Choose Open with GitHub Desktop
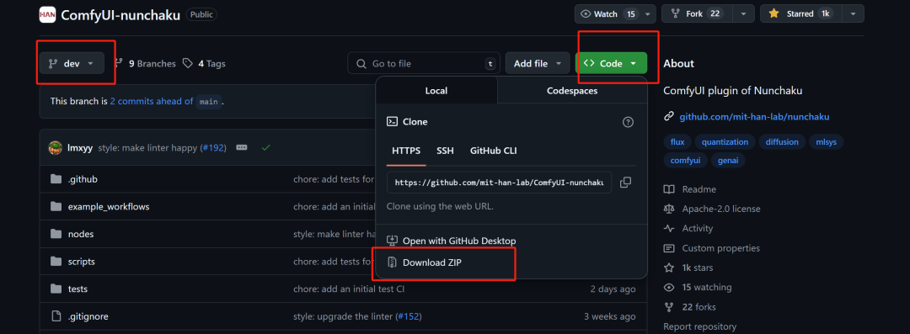 [452, 241]
